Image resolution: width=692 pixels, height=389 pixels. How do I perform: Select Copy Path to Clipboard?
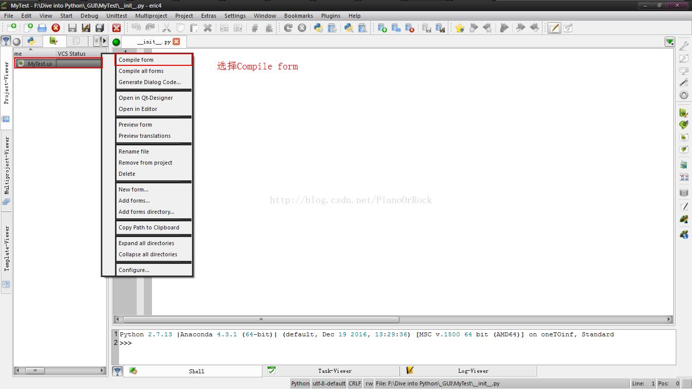pyautogui.click(x=154, y=227)
